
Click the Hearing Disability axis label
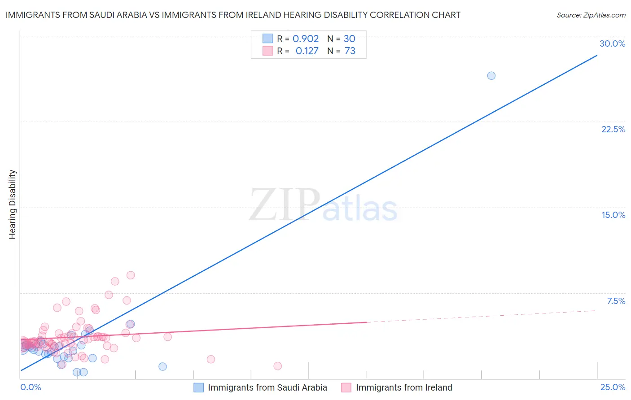(x=13, y=204)
